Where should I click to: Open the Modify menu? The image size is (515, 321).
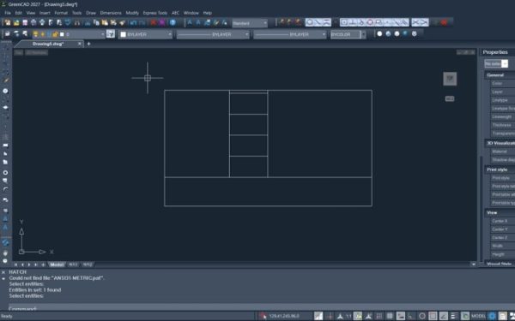click(x=132, y=13)
